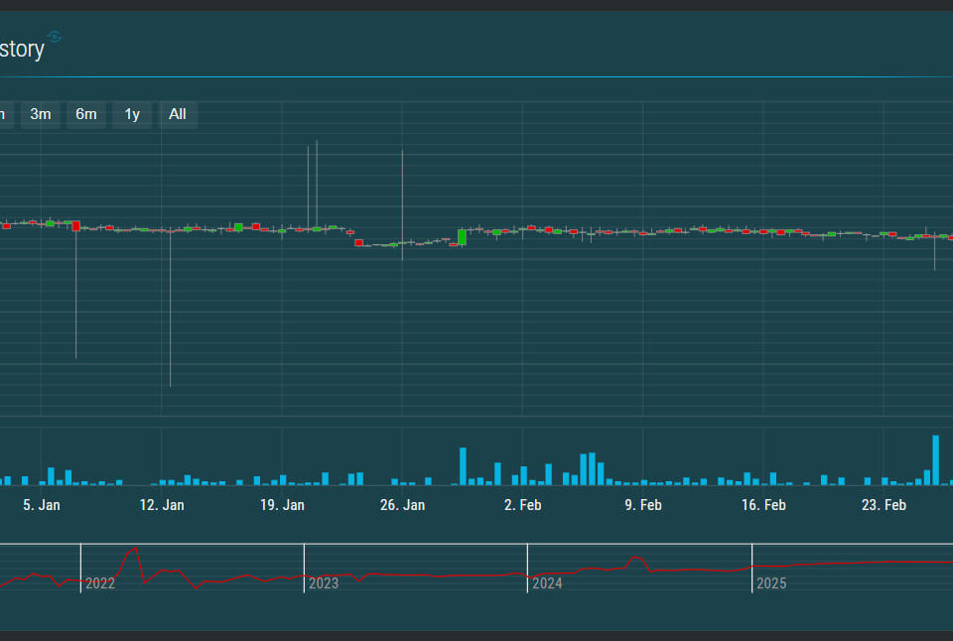Screen dimensions: 953x641
Task: Click the tall upper wick near 26. Jan
Action: coord(402,189)
